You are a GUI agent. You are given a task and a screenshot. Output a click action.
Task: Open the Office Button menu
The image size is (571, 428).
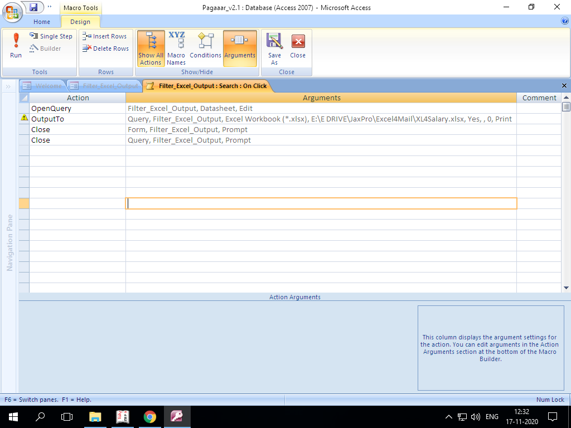coord(12,12)
